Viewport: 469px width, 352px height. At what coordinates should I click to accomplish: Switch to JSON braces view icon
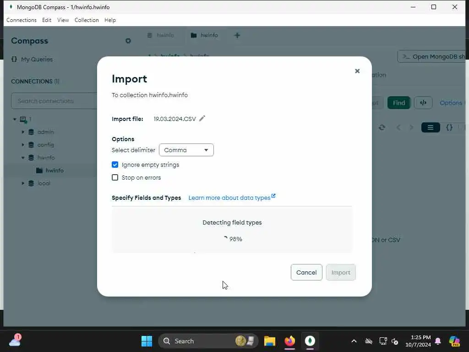click(x=449, y=127)
